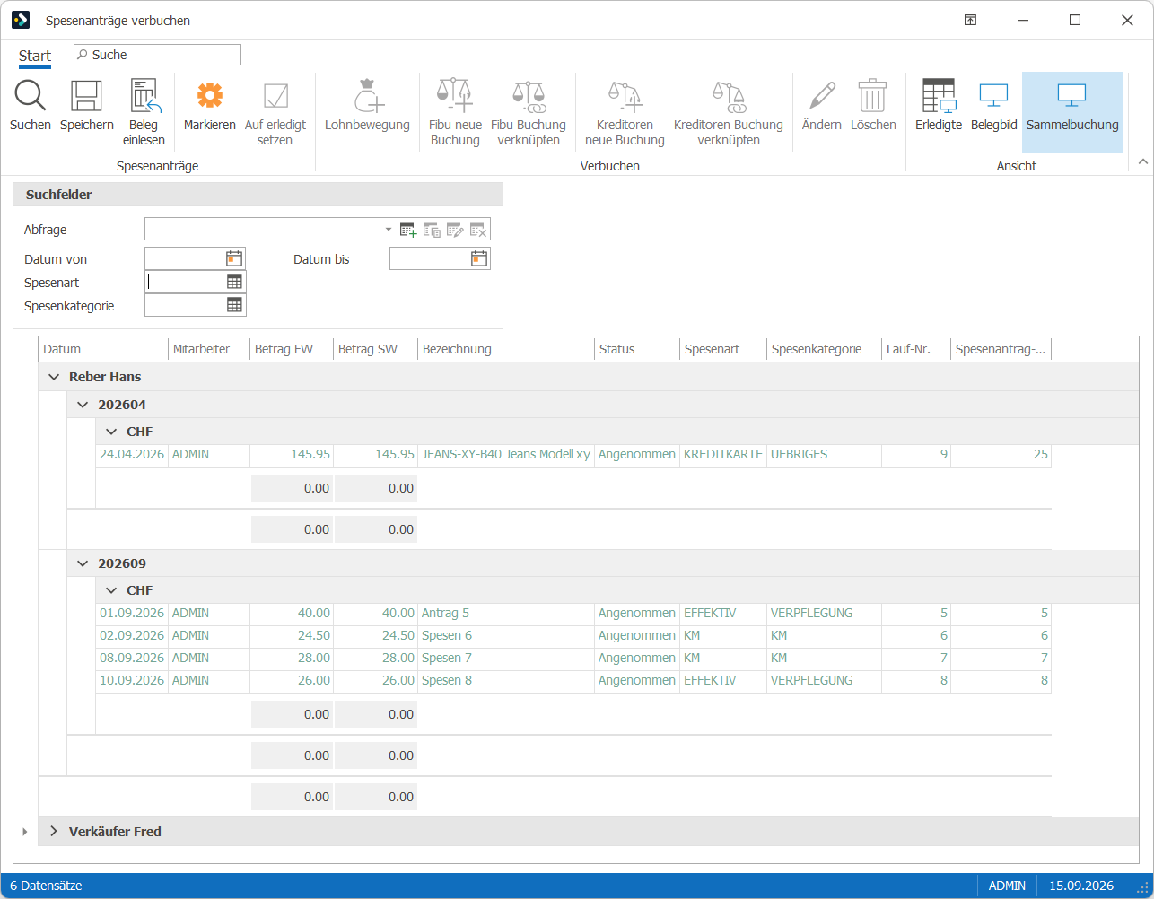The height and width of the screenshot is (899, 1154).
Task: Click Fibu Buchung verknüpfen icon
Action: pyautogui.click(x=528, y=95)
